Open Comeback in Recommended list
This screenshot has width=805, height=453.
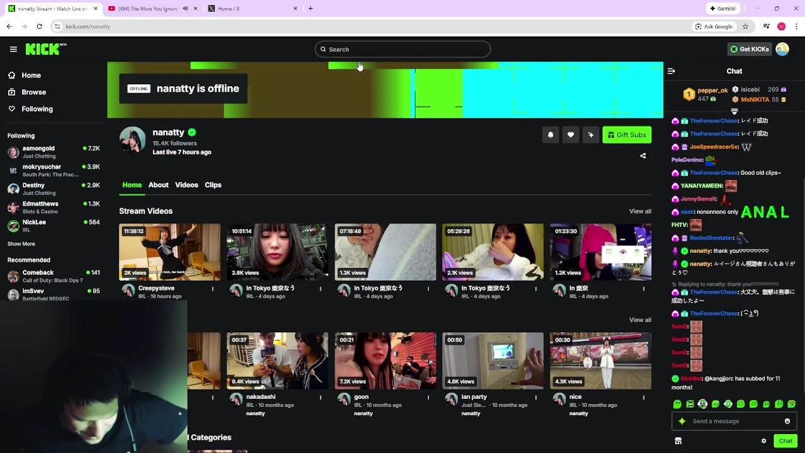pyautogui.click(x=53, y=276)
